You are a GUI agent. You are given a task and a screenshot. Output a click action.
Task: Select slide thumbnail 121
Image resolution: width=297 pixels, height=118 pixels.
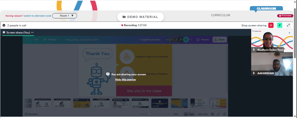pos(179,103)
